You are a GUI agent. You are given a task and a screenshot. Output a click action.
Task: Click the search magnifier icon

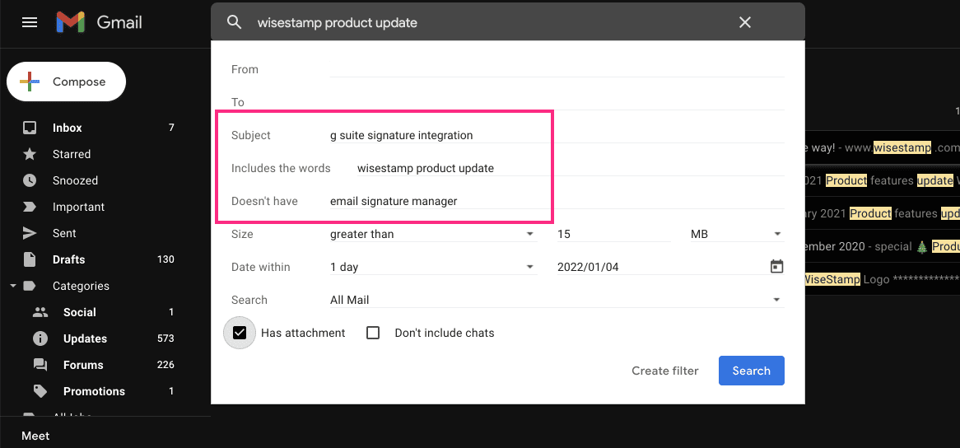pos(235,22)
